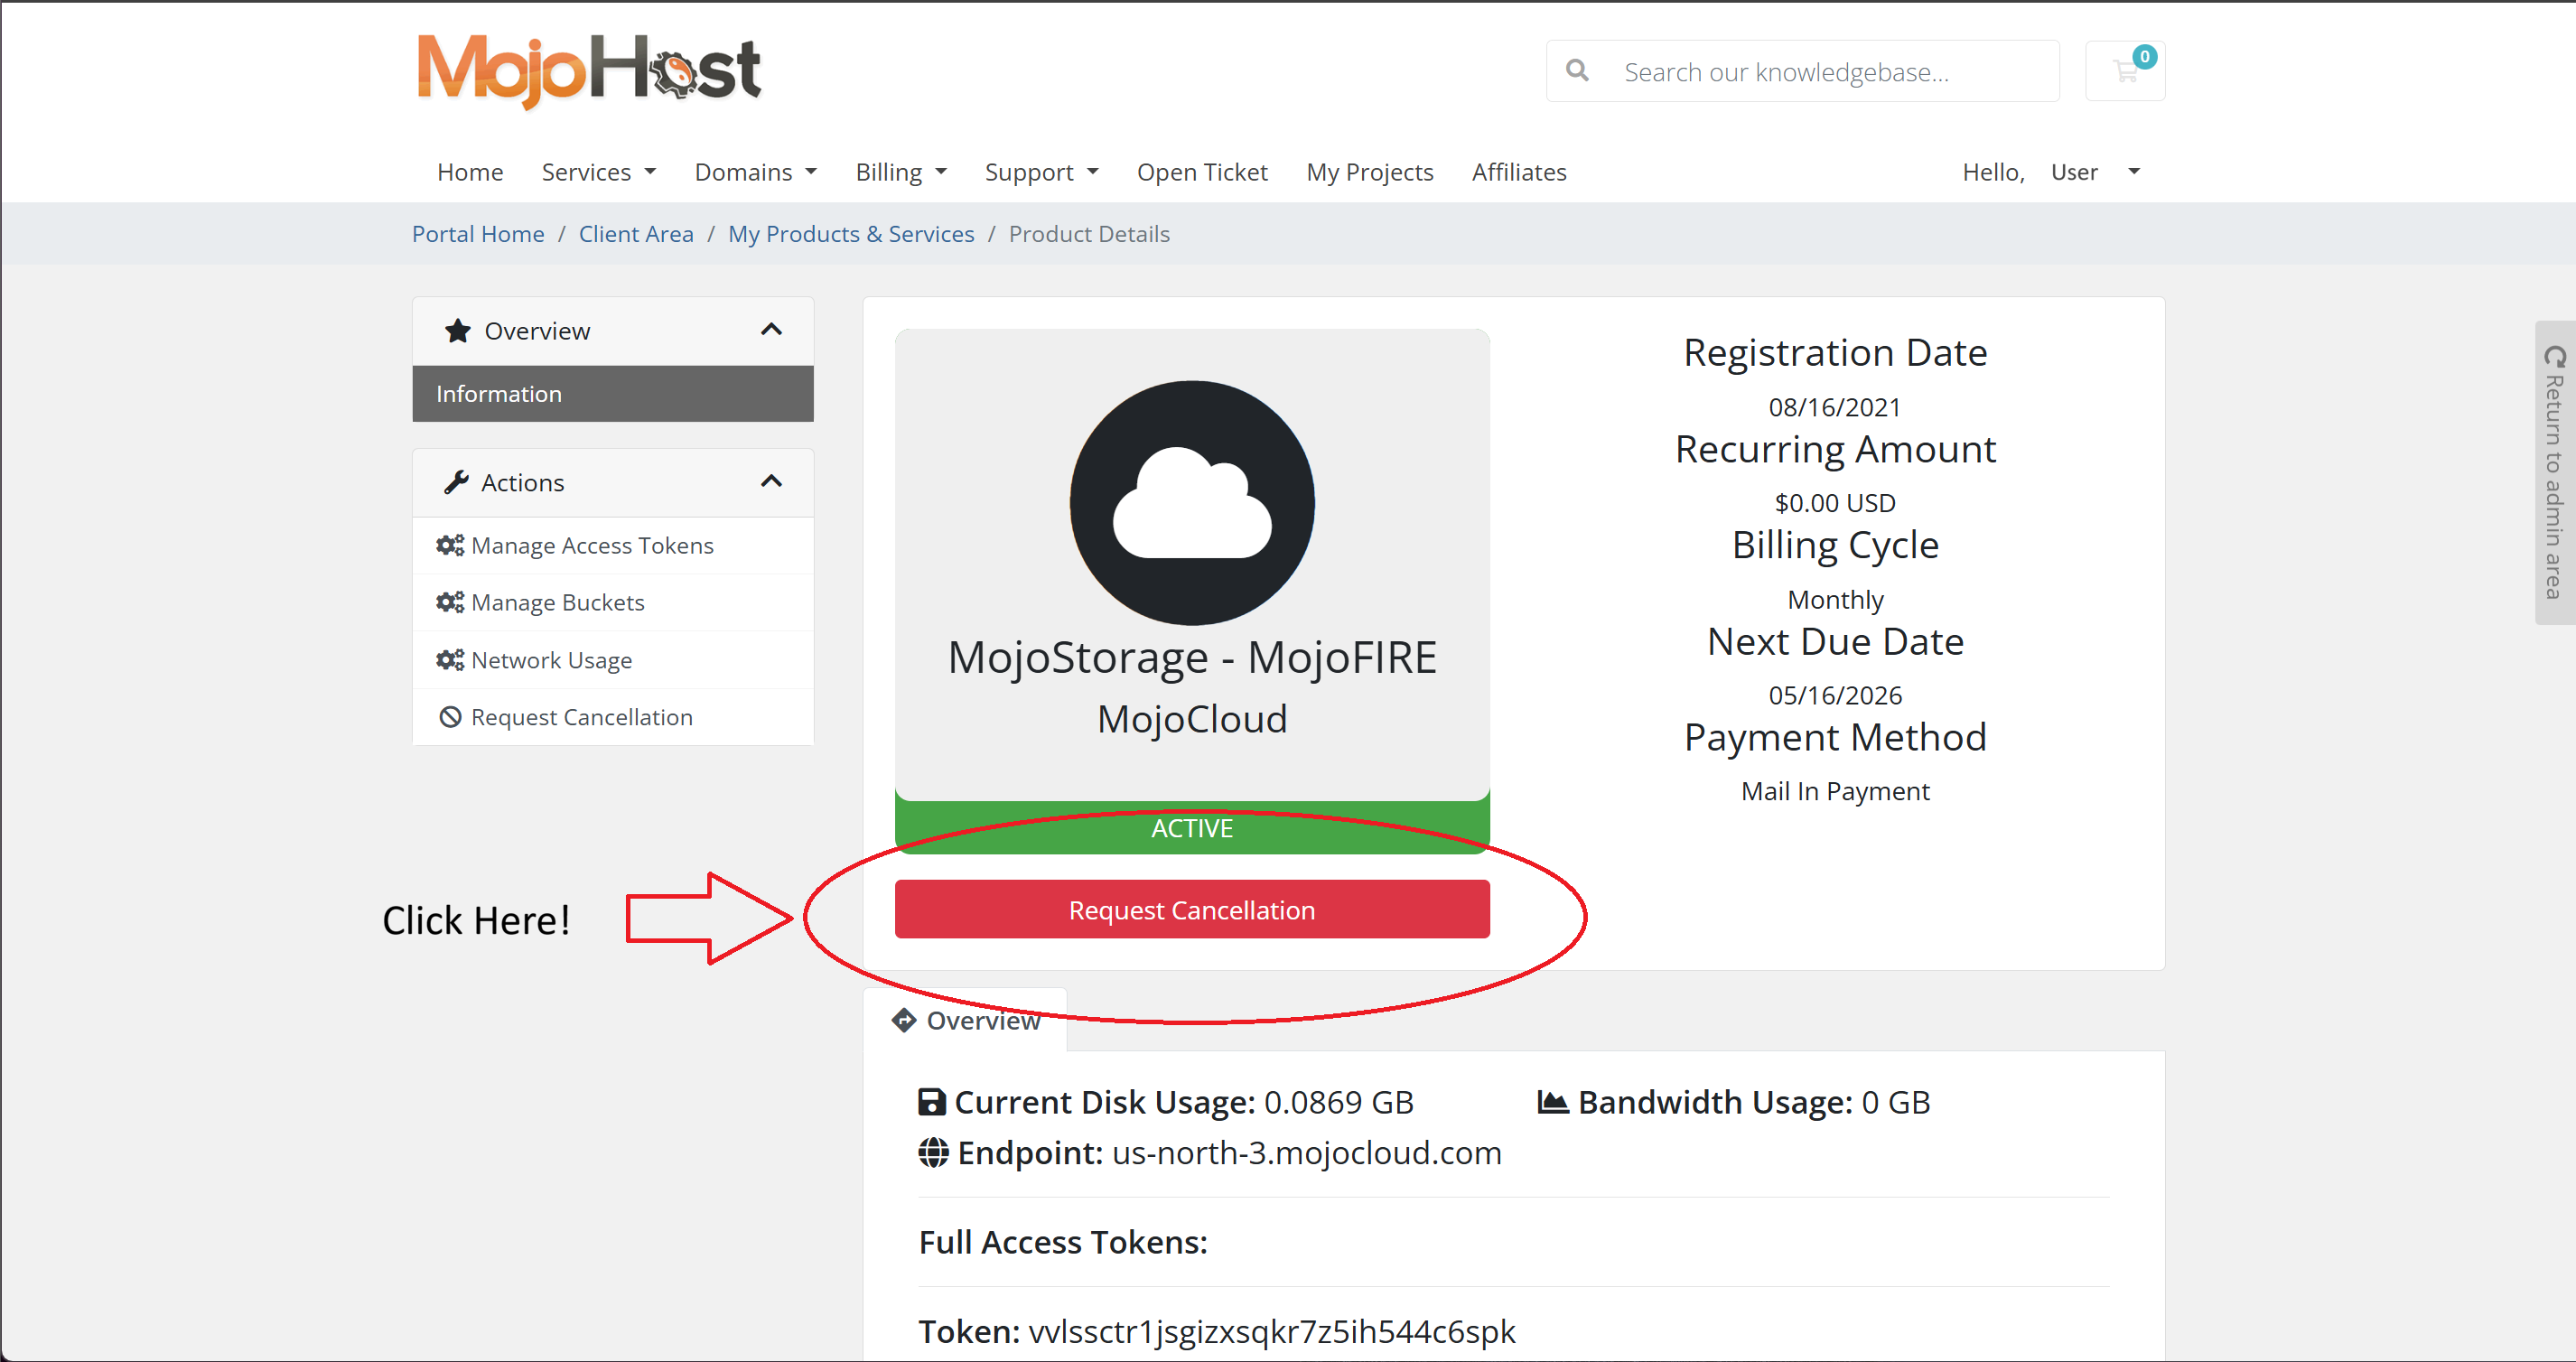Viewport: 2576px width, 1362px height.
Task: Click the MojoCloud cloud product icon
Action: click(1191, 503)
